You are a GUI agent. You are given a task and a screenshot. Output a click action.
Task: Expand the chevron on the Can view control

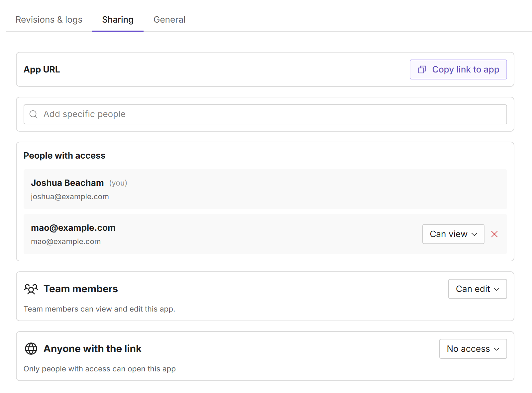coord(475,234)
